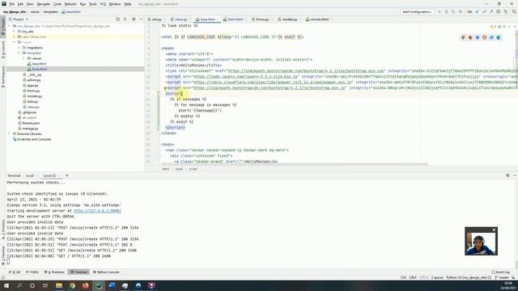Open the VCS menu

coord(103,4)
